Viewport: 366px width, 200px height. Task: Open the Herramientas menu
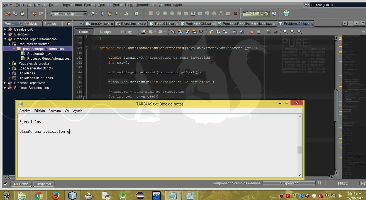(x=146, y=5)
